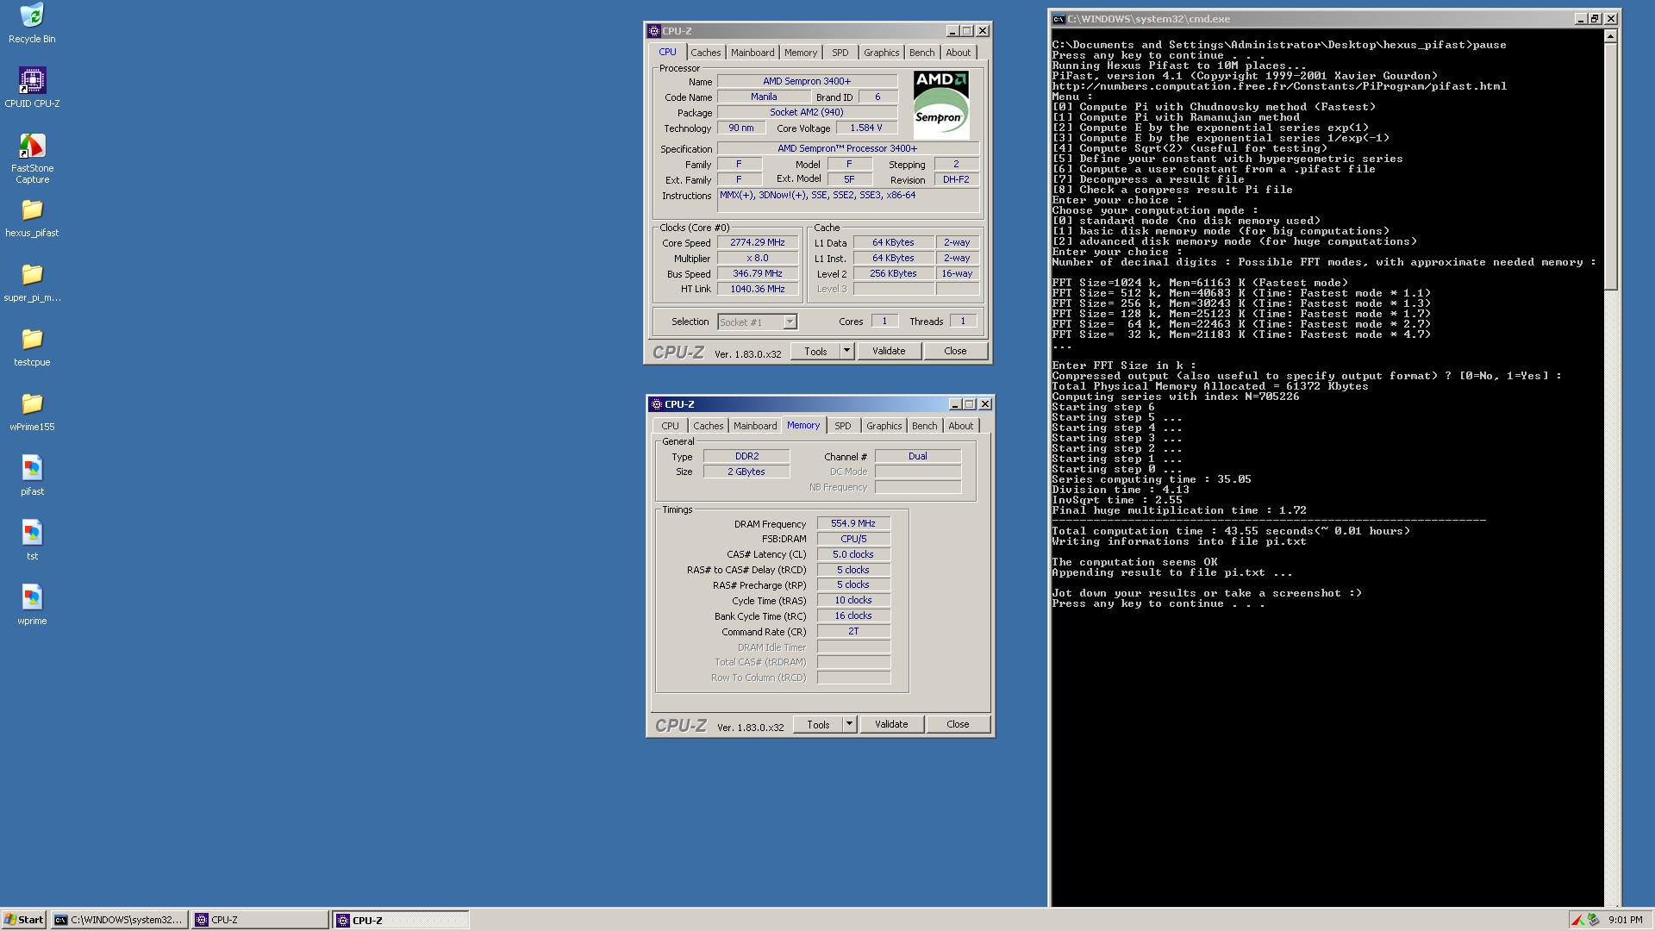Open About tab in top CPU-Z window
Screen dimensions: 1655x931
click(x=959, y=53)
